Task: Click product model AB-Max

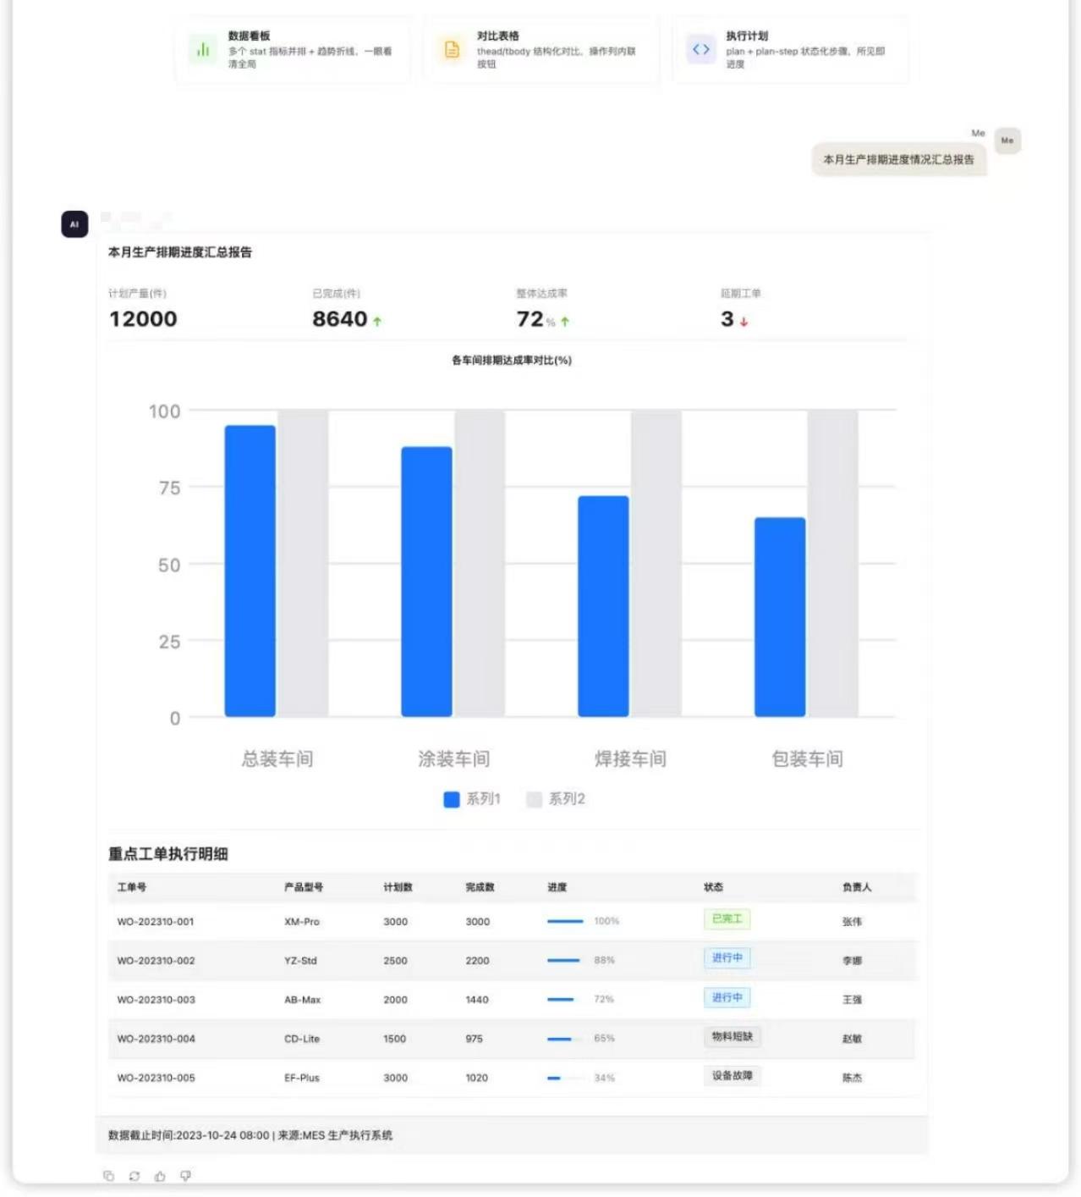Action: click(x=303, y=1000)
